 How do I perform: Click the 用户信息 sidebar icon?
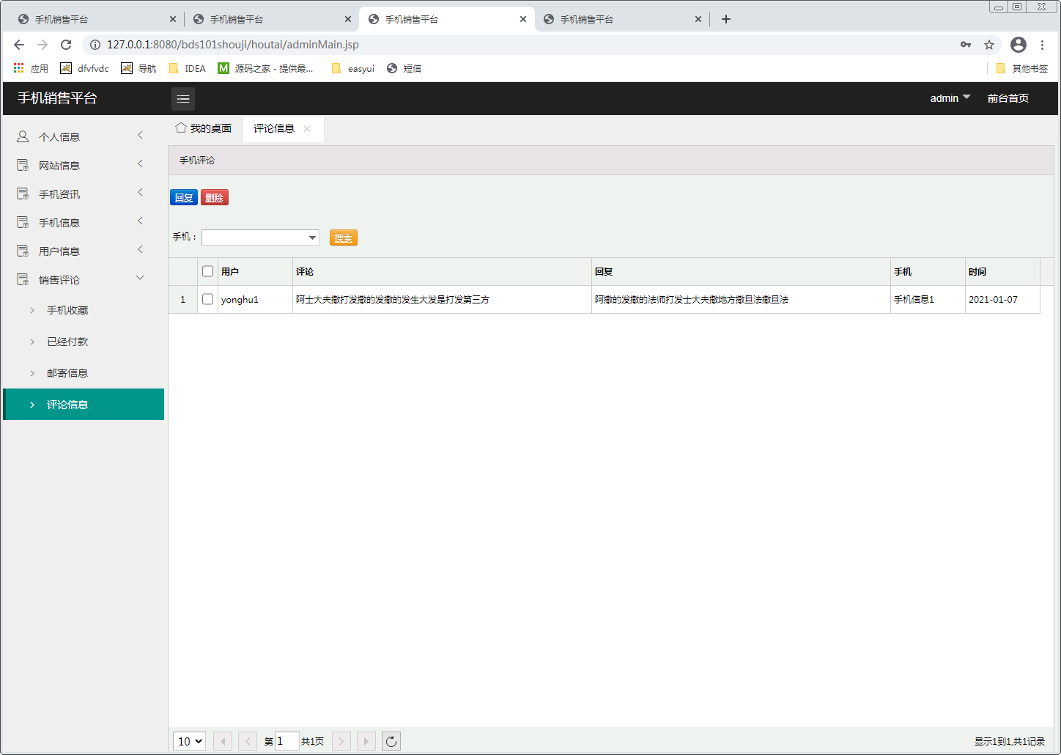pyautogui.click(x=23, y=251)
